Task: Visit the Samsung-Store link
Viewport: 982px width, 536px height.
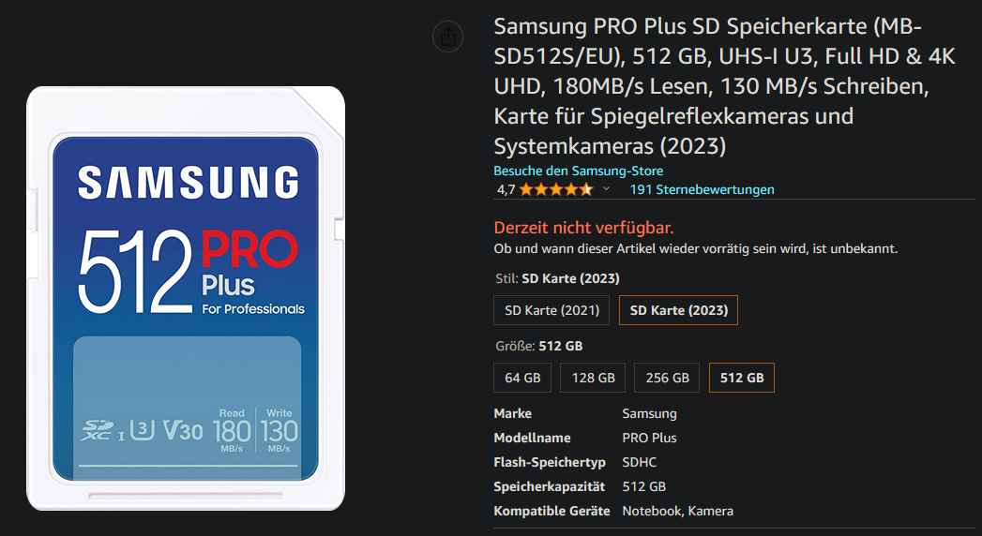Action: (x=578, y=171)
